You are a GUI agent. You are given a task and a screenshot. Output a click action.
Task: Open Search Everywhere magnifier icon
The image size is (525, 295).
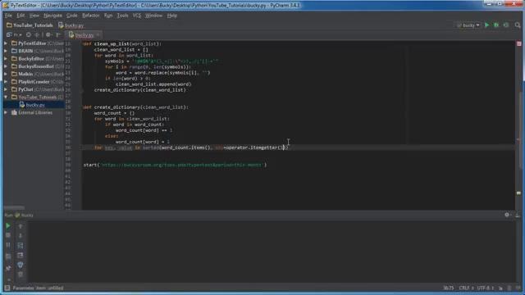point(518,25)
